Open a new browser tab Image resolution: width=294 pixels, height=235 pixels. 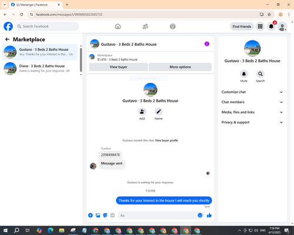point(67,5)
